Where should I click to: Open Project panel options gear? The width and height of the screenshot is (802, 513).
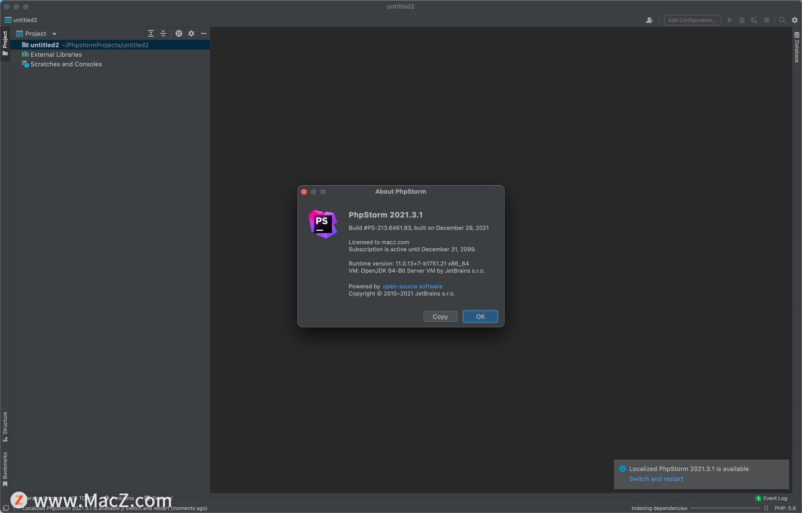[191, 33]
